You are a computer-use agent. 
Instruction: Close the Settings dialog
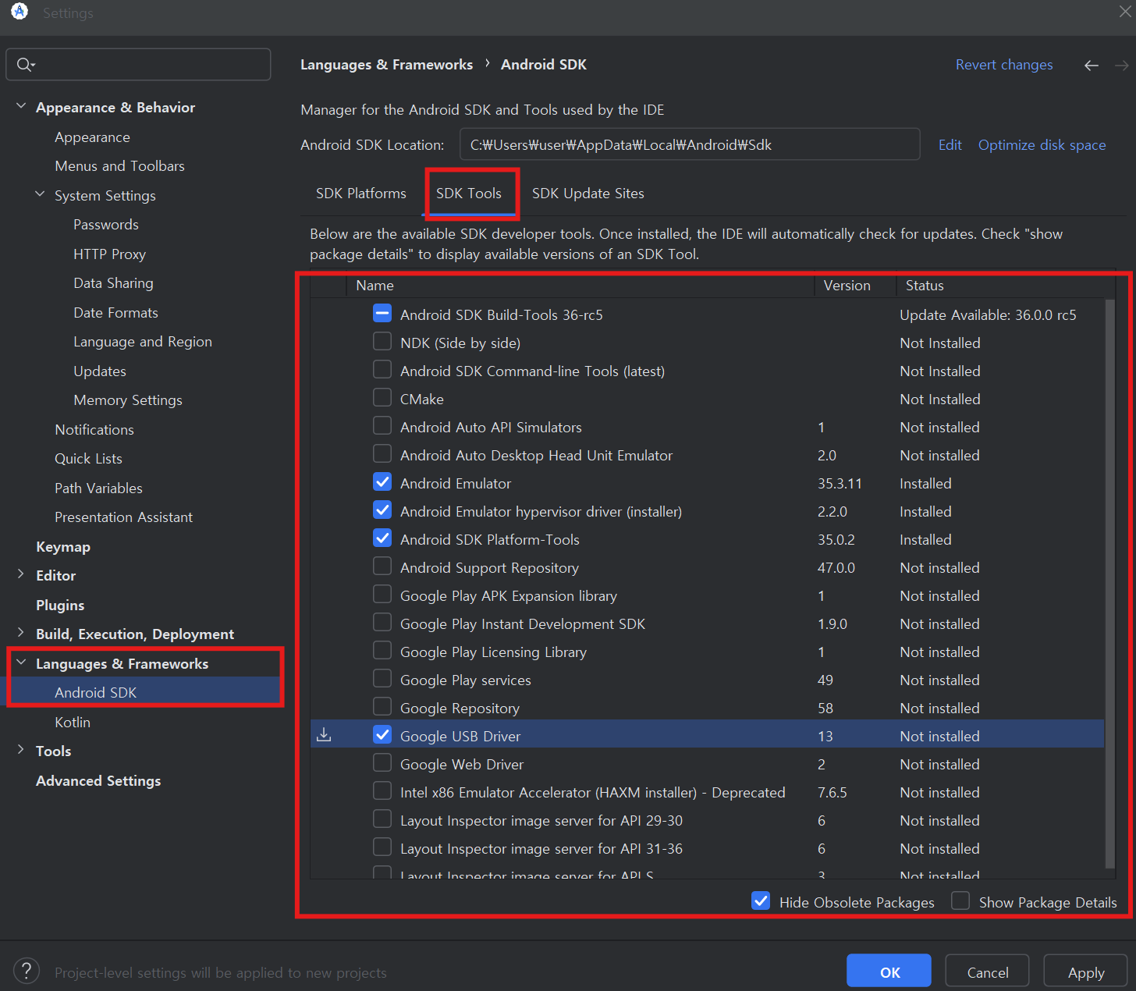coord(1126,12)
